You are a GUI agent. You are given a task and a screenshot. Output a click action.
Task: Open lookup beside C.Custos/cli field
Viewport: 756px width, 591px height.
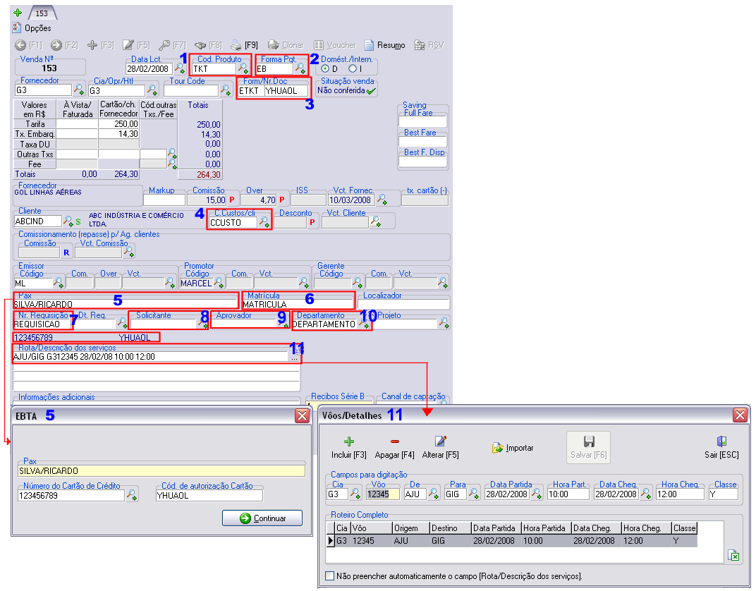pyautogui.click(x=264, y=221)
